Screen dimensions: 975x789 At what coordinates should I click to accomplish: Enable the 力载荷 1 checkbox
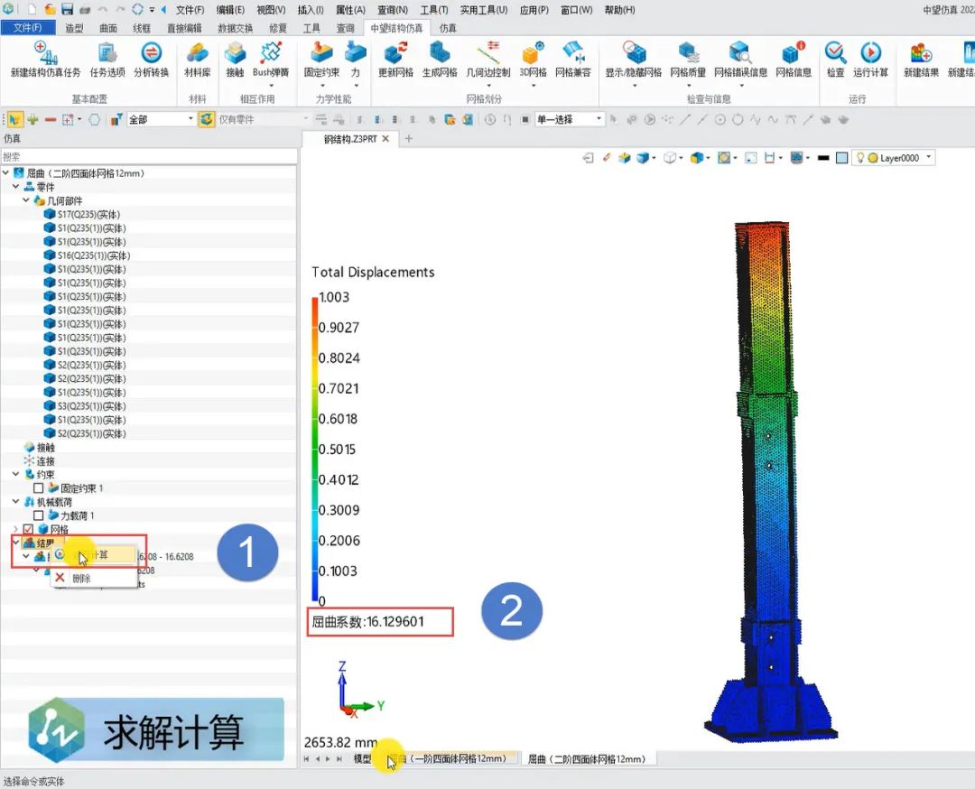(39, 515)
